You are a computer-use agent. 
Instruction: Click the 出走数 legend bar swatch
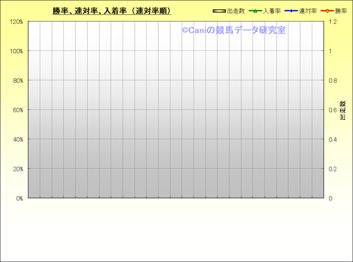click(x=219, y=11)
